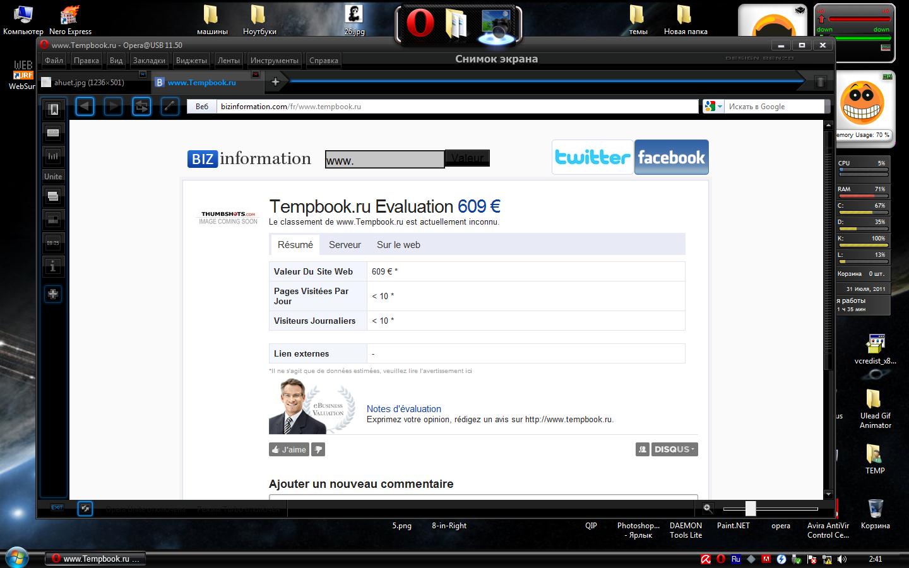Open the Виджеты menu
Screen dimensions: 909x568
point(191,61)
